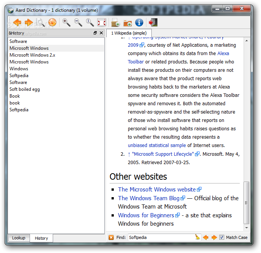Viewport: 261px width, 253px height.
Task: Clear the Find field with broom icon
Action: [x=197, y=237]
